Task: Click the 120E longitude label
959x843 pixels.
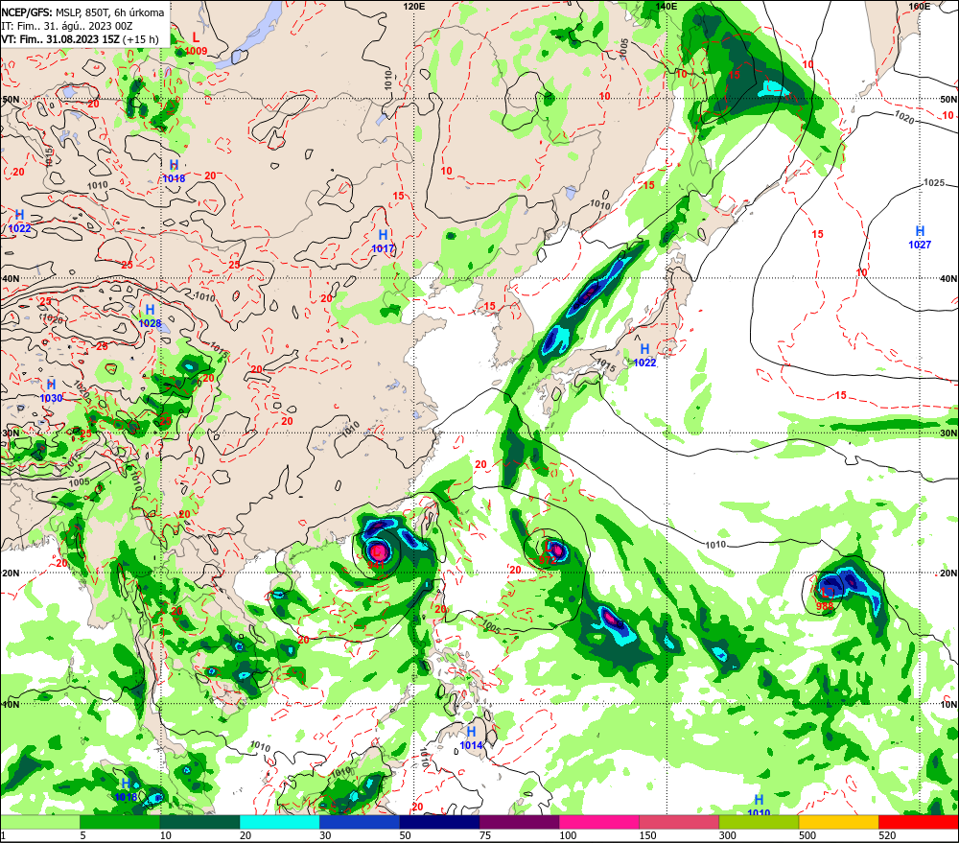Action: coord(414,6)
